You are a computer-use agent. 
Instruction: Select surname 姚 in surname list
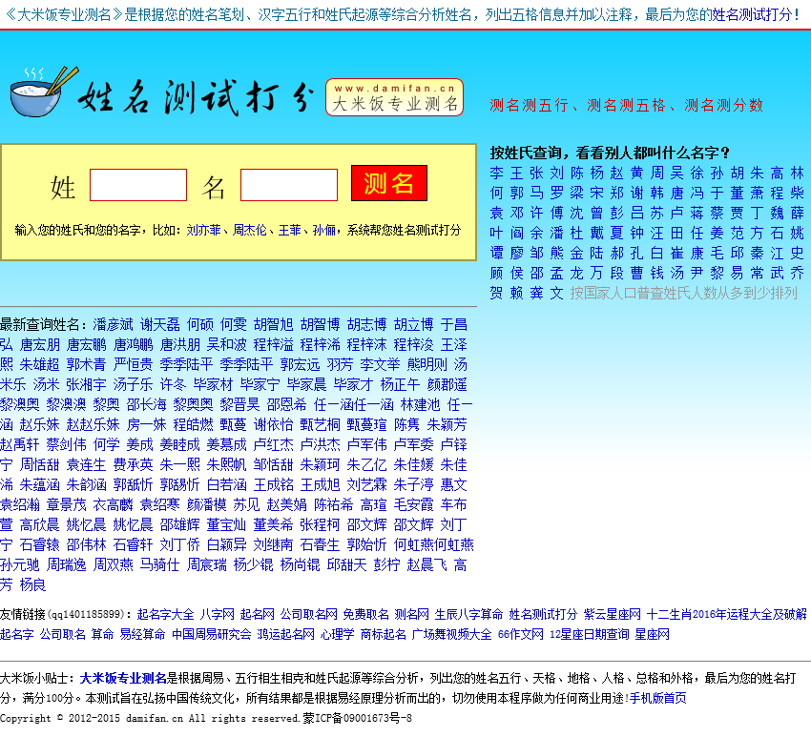tap(797, 233)
